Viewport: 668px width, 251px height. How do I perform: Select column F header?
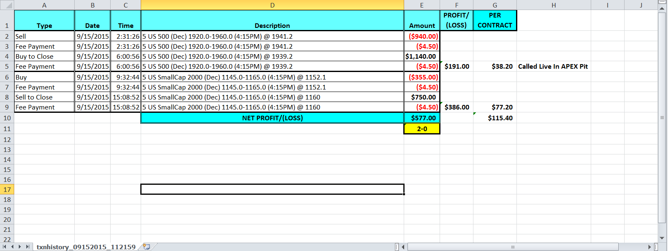pos(456,5)
